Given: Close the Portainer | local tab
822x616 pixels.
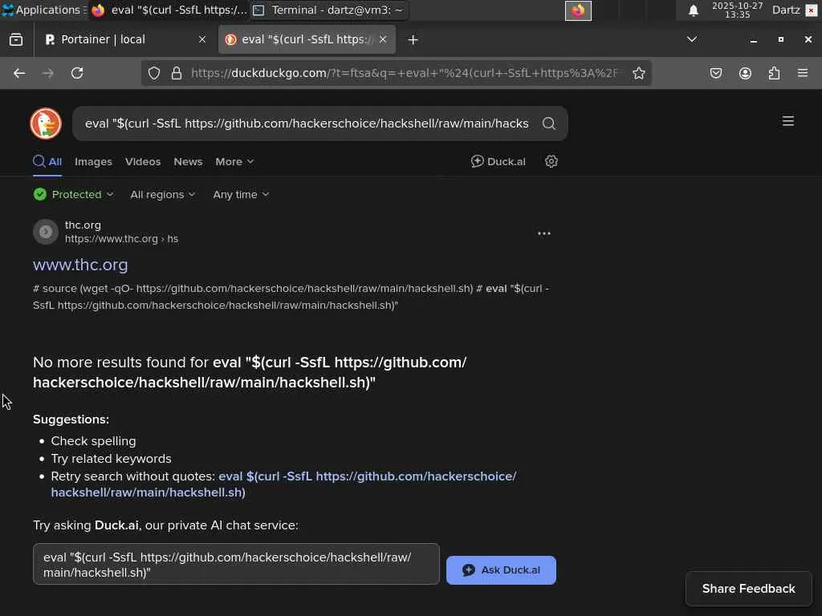Looking at the screenshot, I should 202,39.
